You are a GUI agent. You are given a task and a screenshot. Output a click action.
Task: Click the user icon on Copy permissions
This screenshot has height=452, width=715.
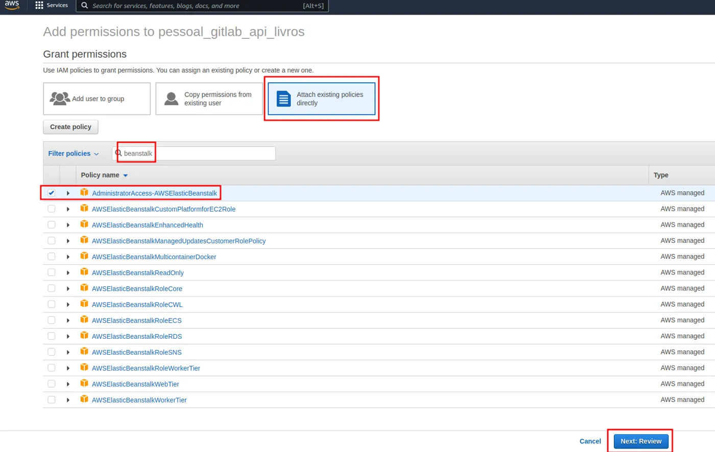172,98
